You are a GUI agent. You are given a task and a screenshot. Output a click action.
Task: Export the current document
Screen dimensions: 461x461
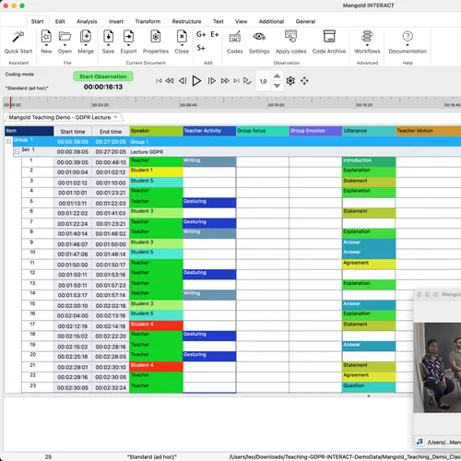(128, 37)
